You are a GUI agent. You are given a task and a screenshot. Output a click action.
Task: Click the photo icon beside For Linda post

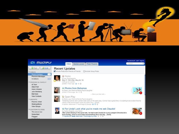click(x=63, y=109)
